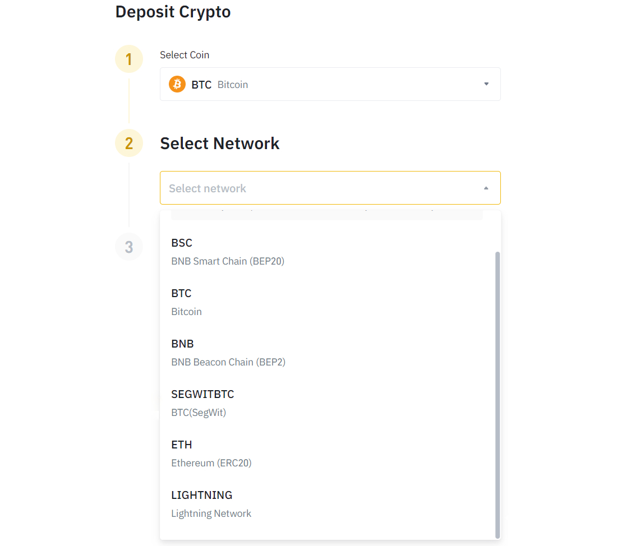Click the step 2 circle indicator

129,144
